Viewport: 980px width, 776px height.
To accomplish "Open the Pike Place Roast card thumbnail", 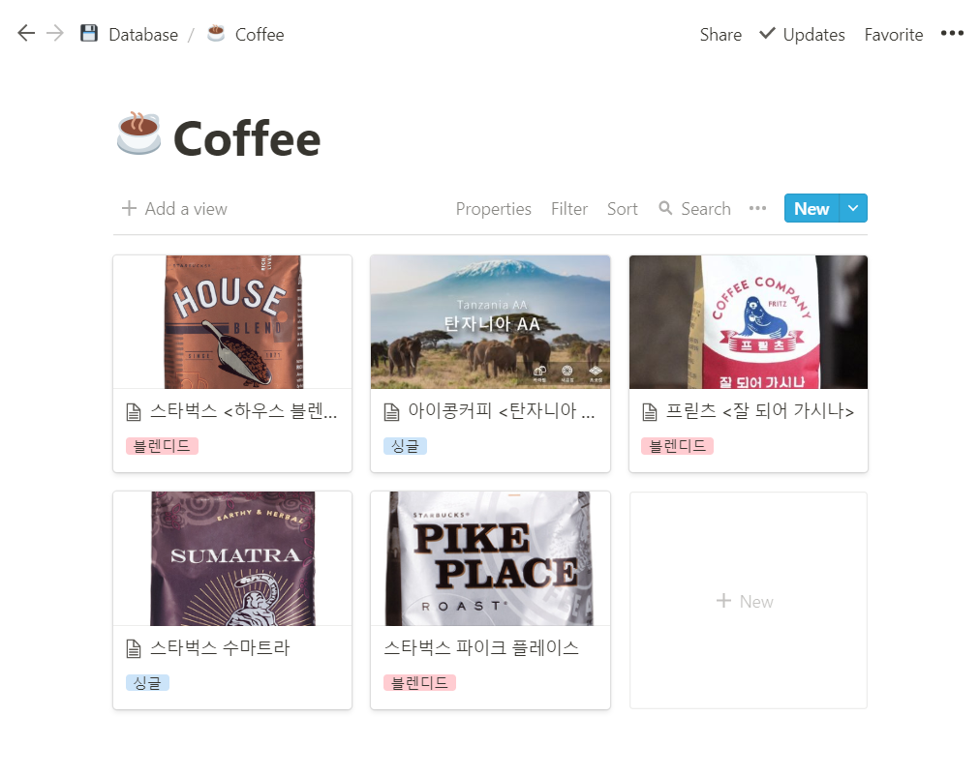I will pyautogui.click(x=490, y=558).
